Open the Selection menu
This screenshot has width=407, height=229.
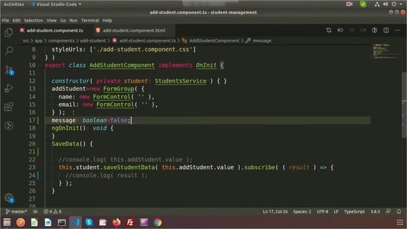34,20
